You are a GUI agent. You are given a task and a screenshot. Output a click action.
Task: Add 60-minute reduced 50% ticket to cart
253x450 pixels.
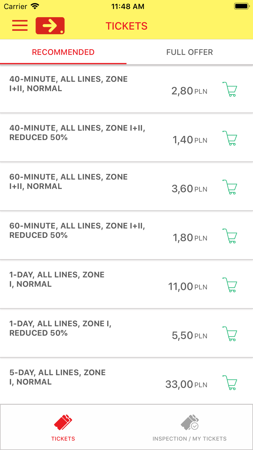click(x=230, y=236)
